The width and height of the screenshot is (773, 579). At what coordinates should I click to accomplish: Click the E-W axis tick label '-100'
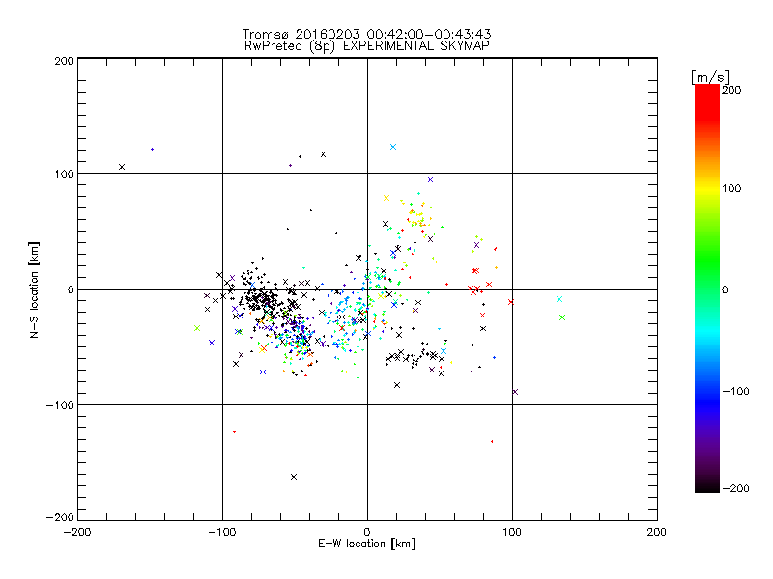click(x=222, y=532)
